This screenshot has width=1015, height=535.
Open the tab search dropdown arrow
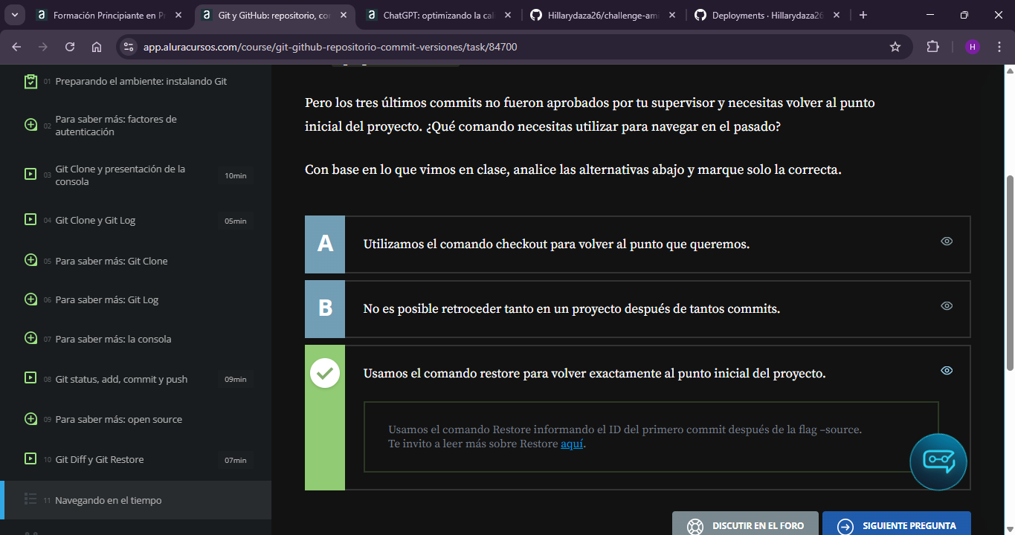click(x=16, y=15)
